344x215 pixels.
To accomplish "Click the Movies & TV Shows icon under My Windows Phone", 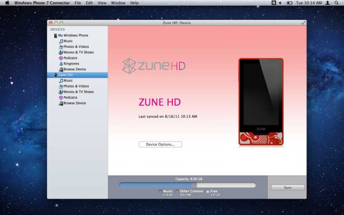I will coord(61,52).
